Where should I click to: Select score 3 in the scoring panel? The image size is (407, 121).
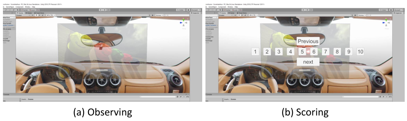(x=279, y=51)
